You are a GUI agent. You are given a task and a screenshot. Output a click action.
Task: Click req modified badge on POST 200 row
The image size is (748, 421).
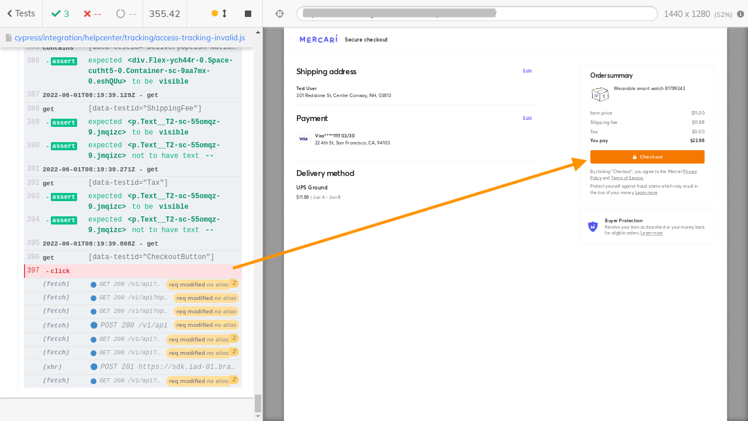(x=206, y=325)
